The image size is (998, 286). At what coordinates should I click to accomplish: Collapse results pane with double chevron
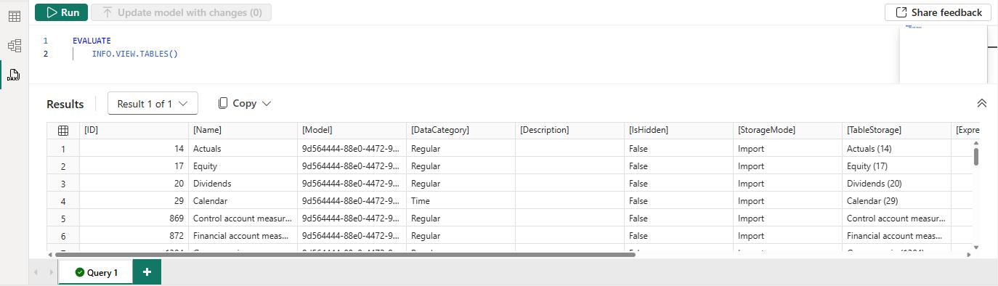(x=982, y=104)
